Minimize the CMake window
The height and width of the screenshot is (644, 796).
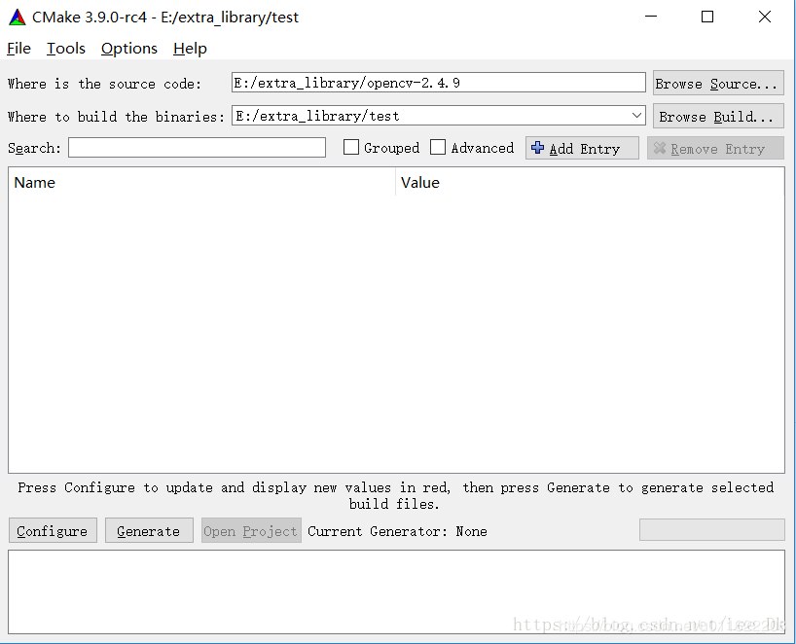click(x=651, y=17)
